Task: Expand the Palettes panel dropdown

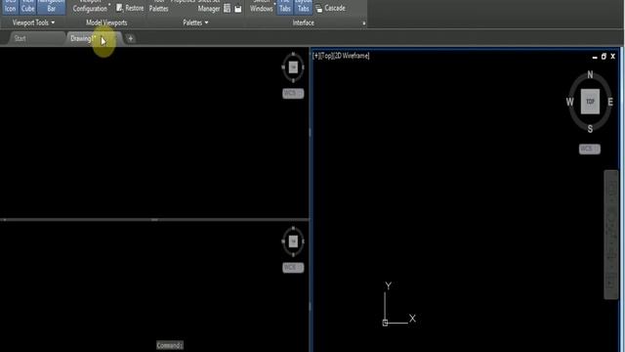Action: point(195,22)
